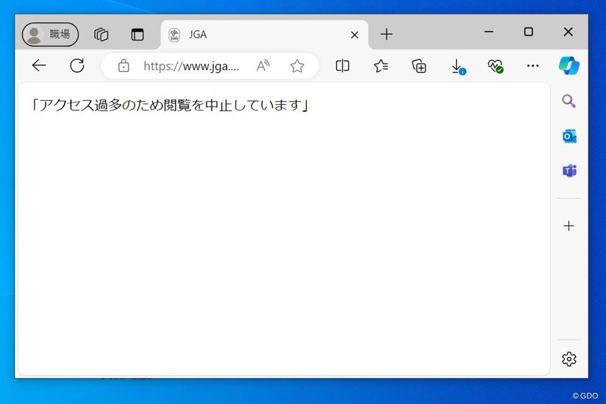The width and height of the screenshot is (606, 404).
Task: View site information lock icon
Action: 124,66
